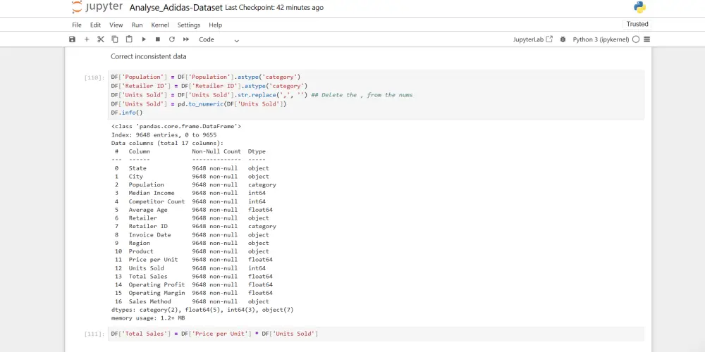Click the Invoice Date output row
Image resolution: width=705 pixels, height=352 pixels.
pos(192,235)
